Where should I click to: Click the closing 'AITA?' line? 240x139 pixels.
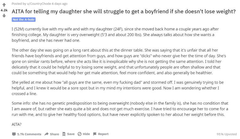(17, 124)
